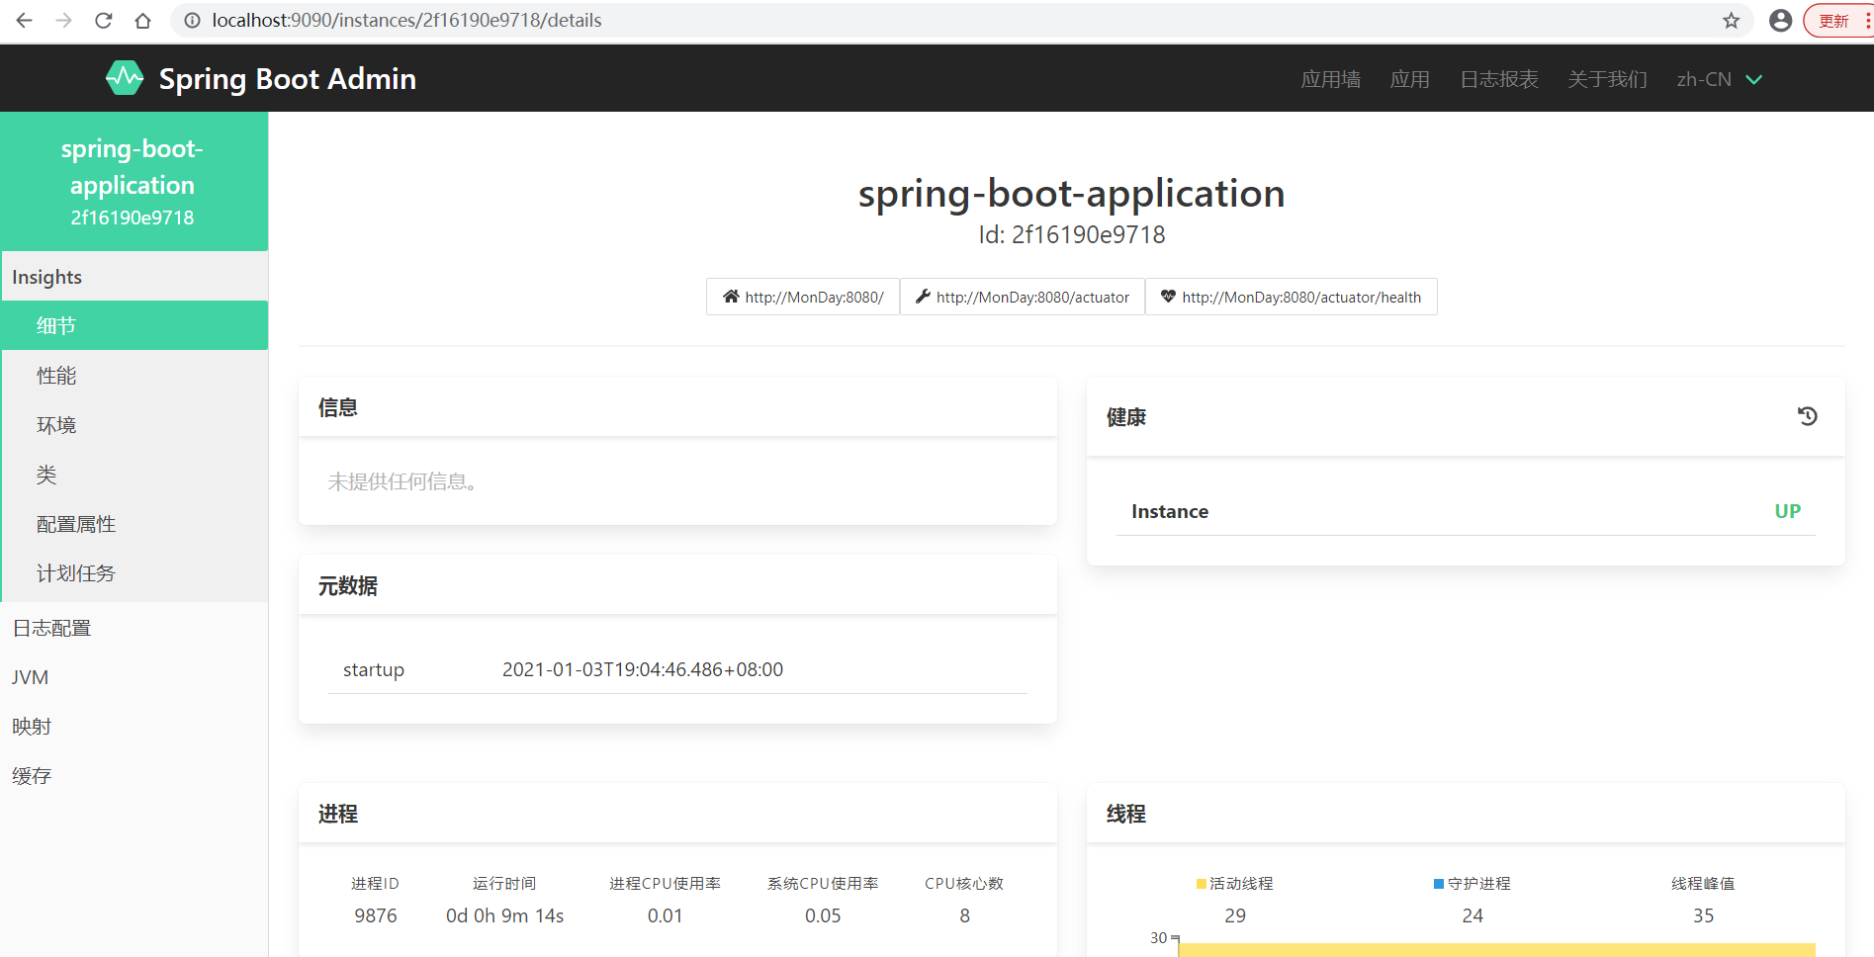Click the 进程ID value 9876
Viewport: 1874px width, 957px height.
pyautogui.click(x=376, y=915)
